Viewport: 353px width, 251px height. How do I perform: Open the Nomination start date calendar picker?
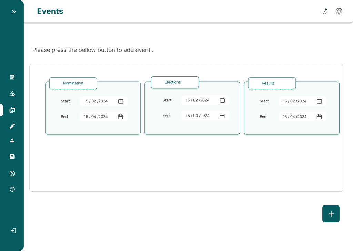(x=121, y=101)
